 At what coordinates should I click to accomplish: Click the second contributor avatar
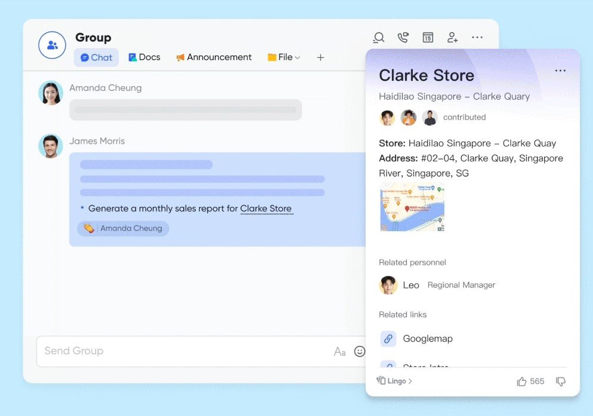point(409,118)
